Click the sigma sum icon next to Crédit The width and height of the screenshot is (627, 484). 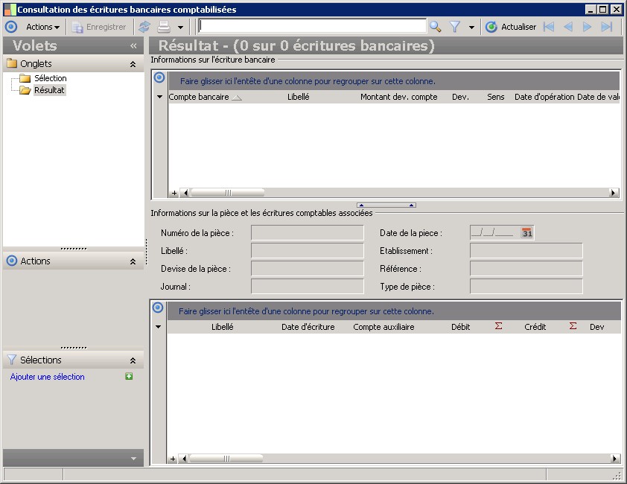pos(573,326)
